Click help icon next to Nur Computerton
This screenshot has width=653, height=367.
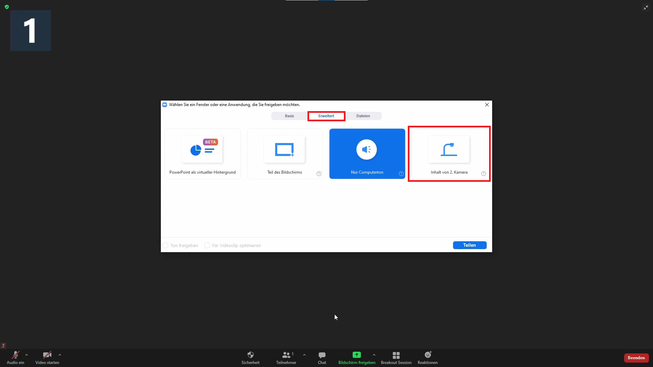[x=401, y=174]
